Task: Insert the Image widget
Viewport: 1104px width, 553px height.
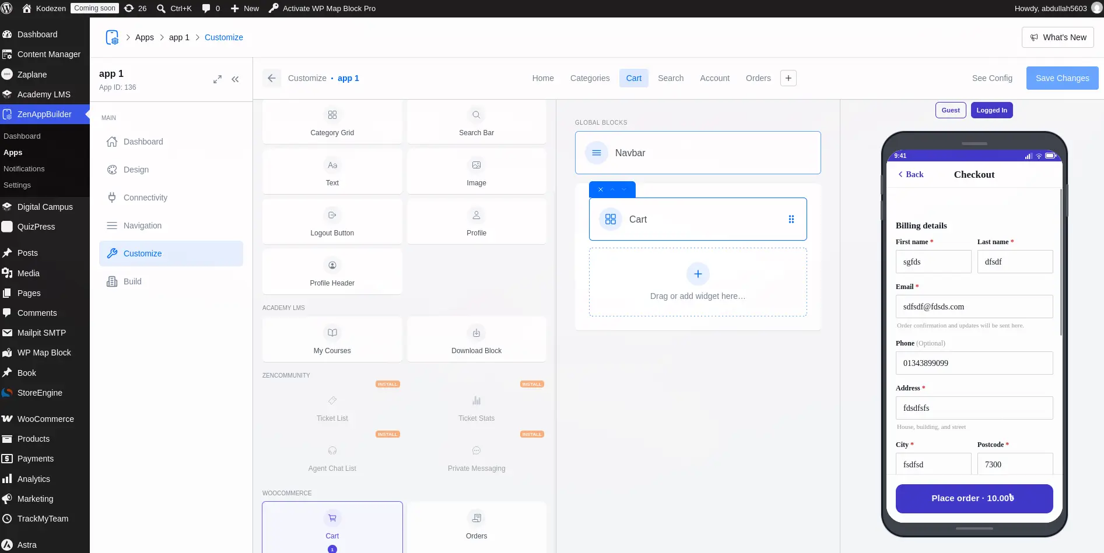Action: coord(476,172)
